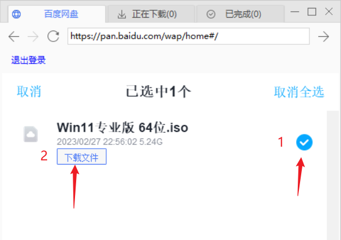Click the 退出登录 link
341x240 pixels.
[28, 60]
